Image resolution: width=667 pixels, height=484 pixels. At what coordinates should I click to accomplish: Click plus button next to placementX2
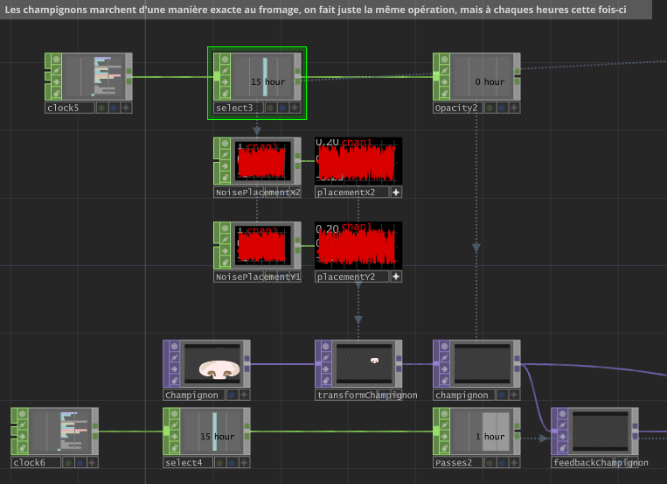[396, 193]
